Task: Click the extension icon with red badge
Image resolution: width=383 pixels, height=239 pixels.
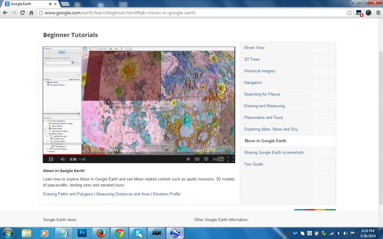Action: point(359,13)
